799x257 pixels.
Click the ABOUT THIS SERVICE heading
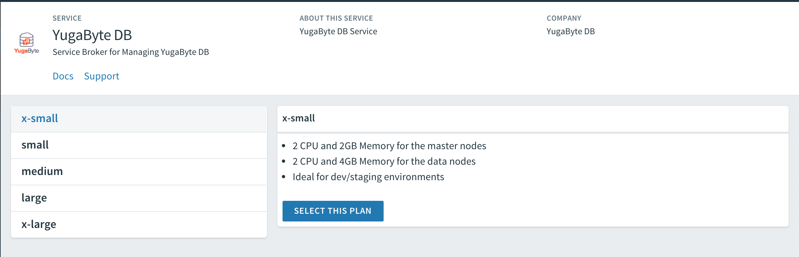click(336, 18)
